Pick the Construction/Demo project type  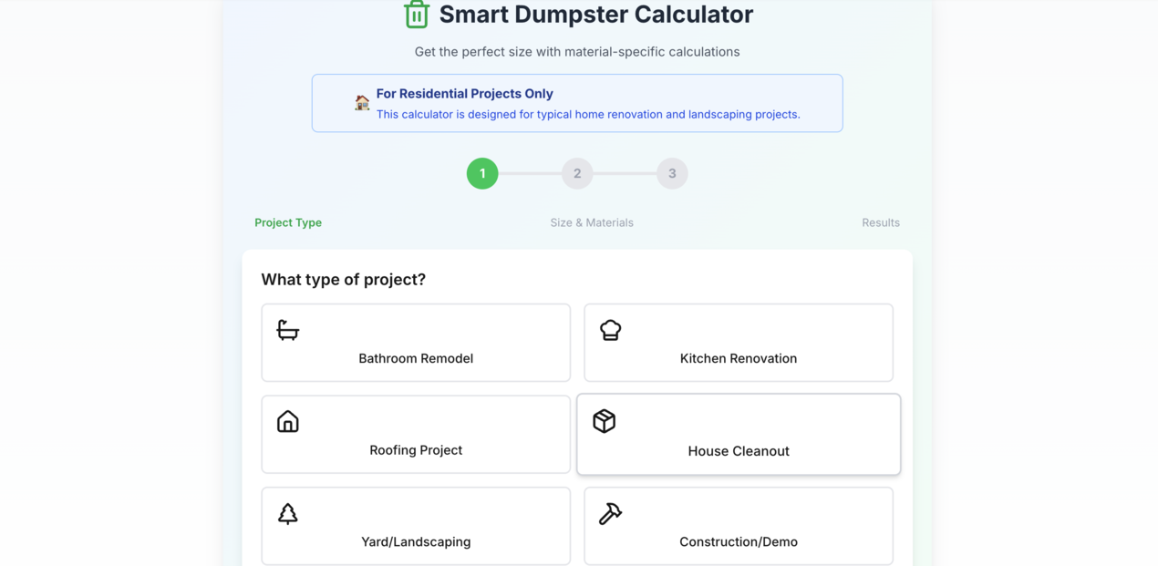739,526
